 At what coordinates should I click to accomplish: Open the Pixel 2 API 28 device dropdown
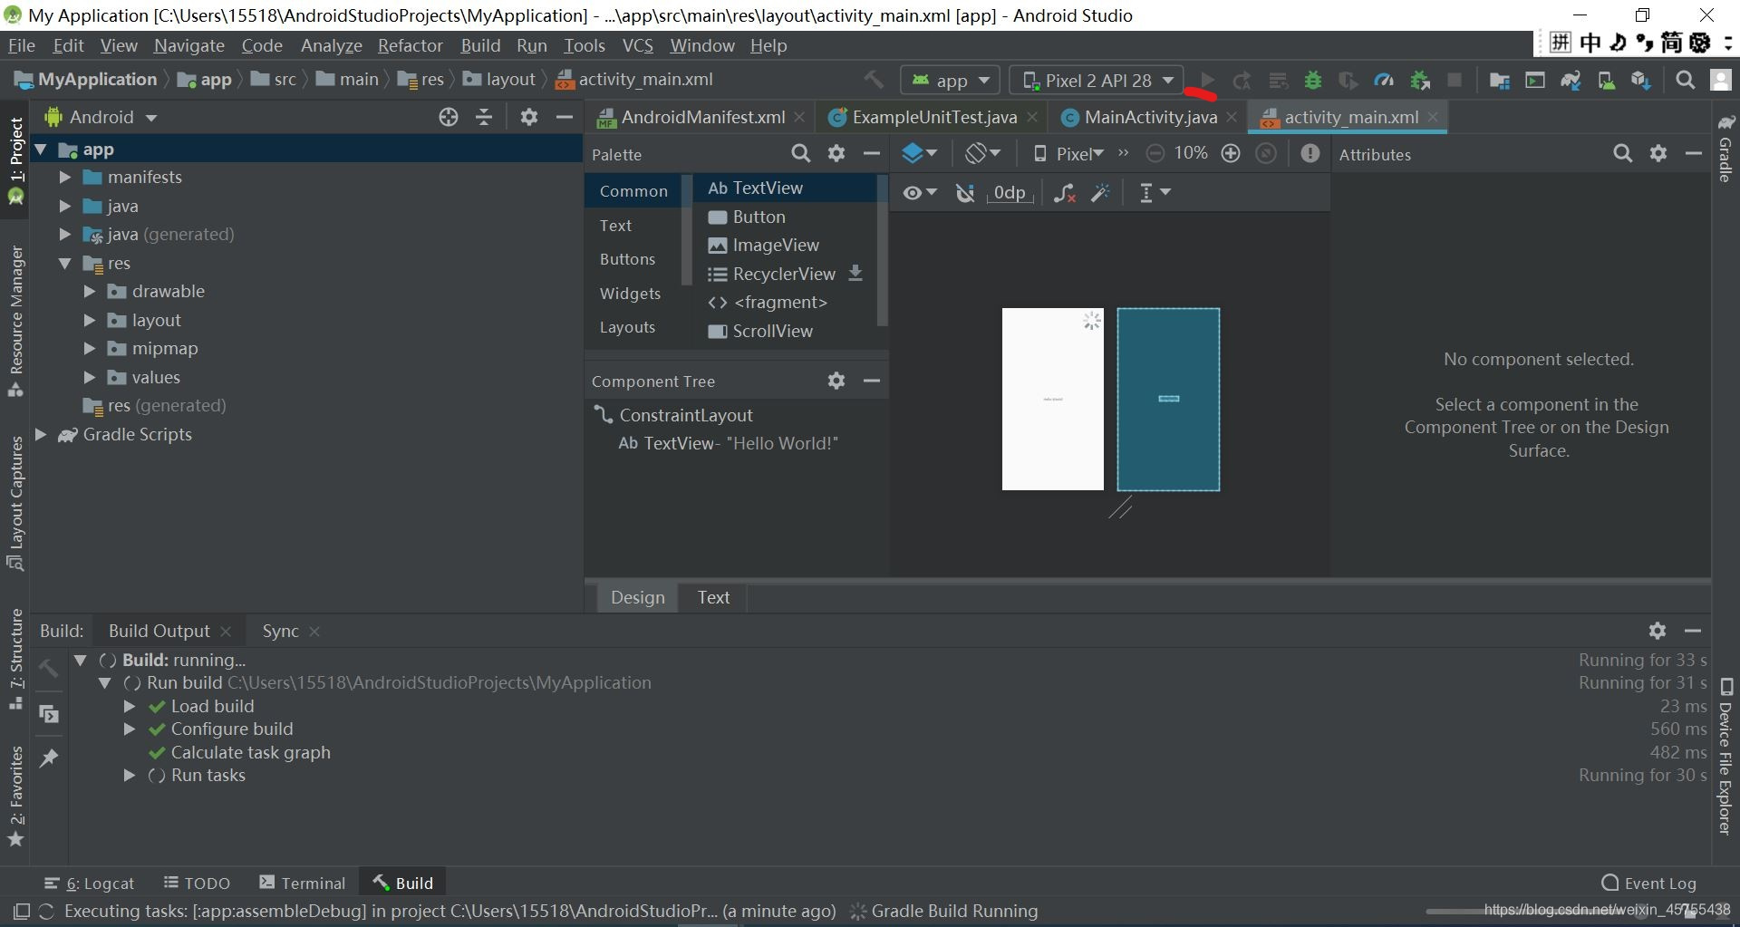[x=1097, y=81]
